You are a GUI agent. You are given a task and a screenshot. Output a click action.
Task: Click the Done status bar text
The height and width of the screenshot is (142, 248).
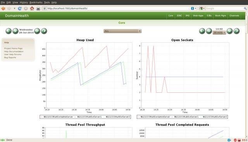tap(9, 140)
